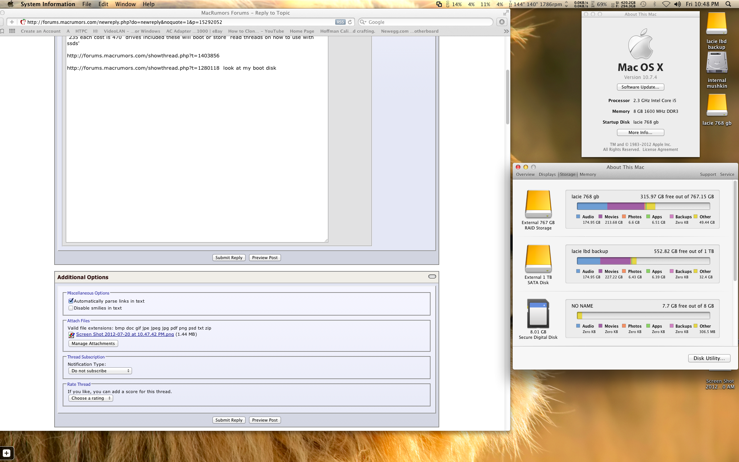Click the volume icon in menu bar
Screen dimensions: 739x462
[677, 4]
